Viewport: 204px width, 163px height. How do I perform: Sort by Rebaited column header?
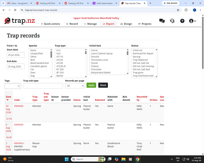(100, 100)
